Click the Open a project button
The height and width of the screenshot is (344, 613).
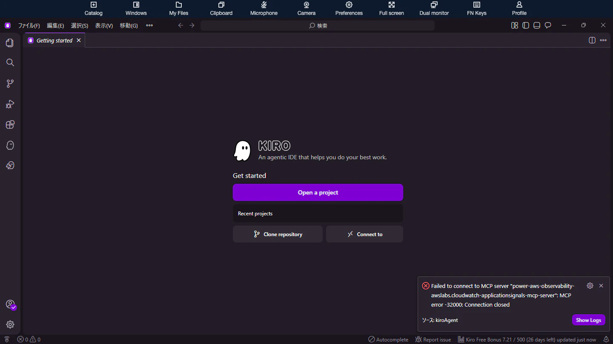tap(318, 192)
